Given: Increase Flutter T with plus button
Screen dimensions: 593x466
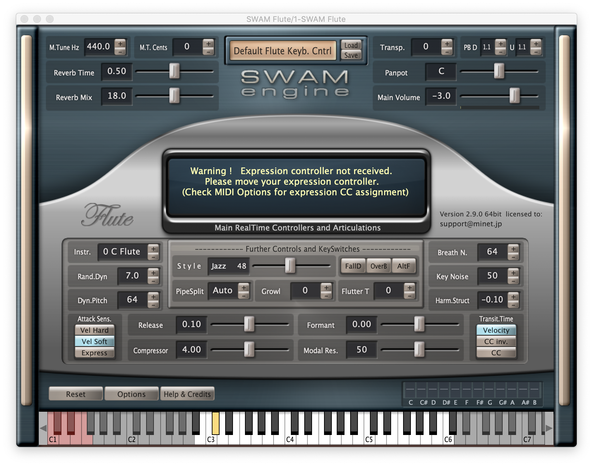Looking at the screenshot, I should point(409,287).
